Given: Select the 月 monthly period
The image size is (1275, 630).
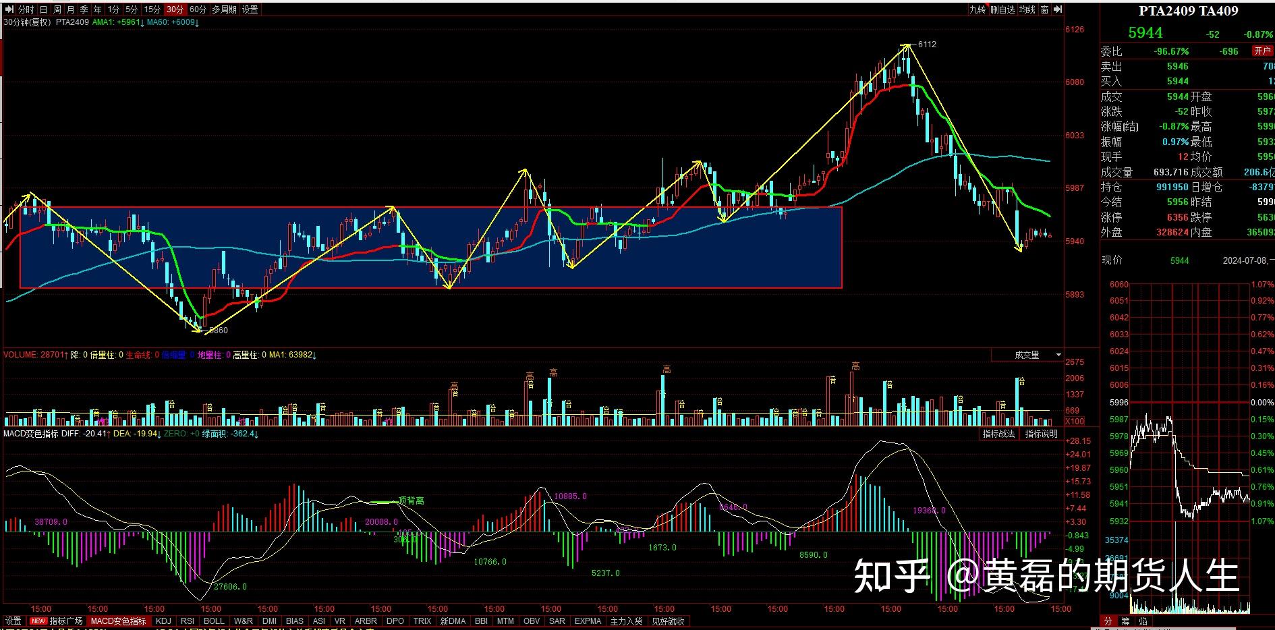Looking at the screenshot, I should (71, 9).
